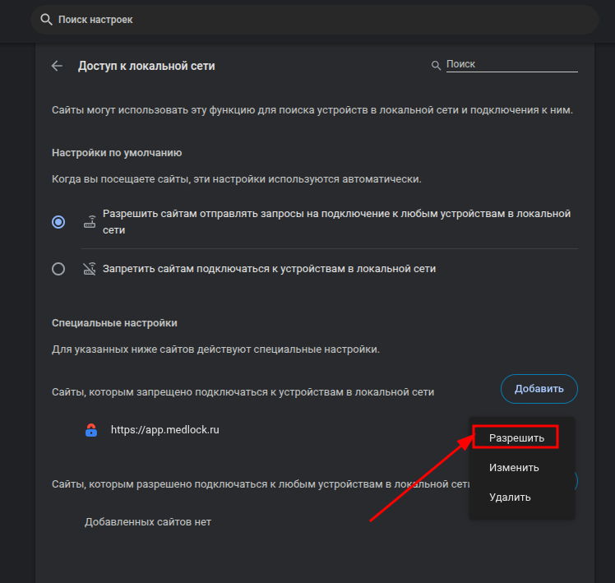
Task: Choose Разрешить in the context menu
Action: coord(516,438)
